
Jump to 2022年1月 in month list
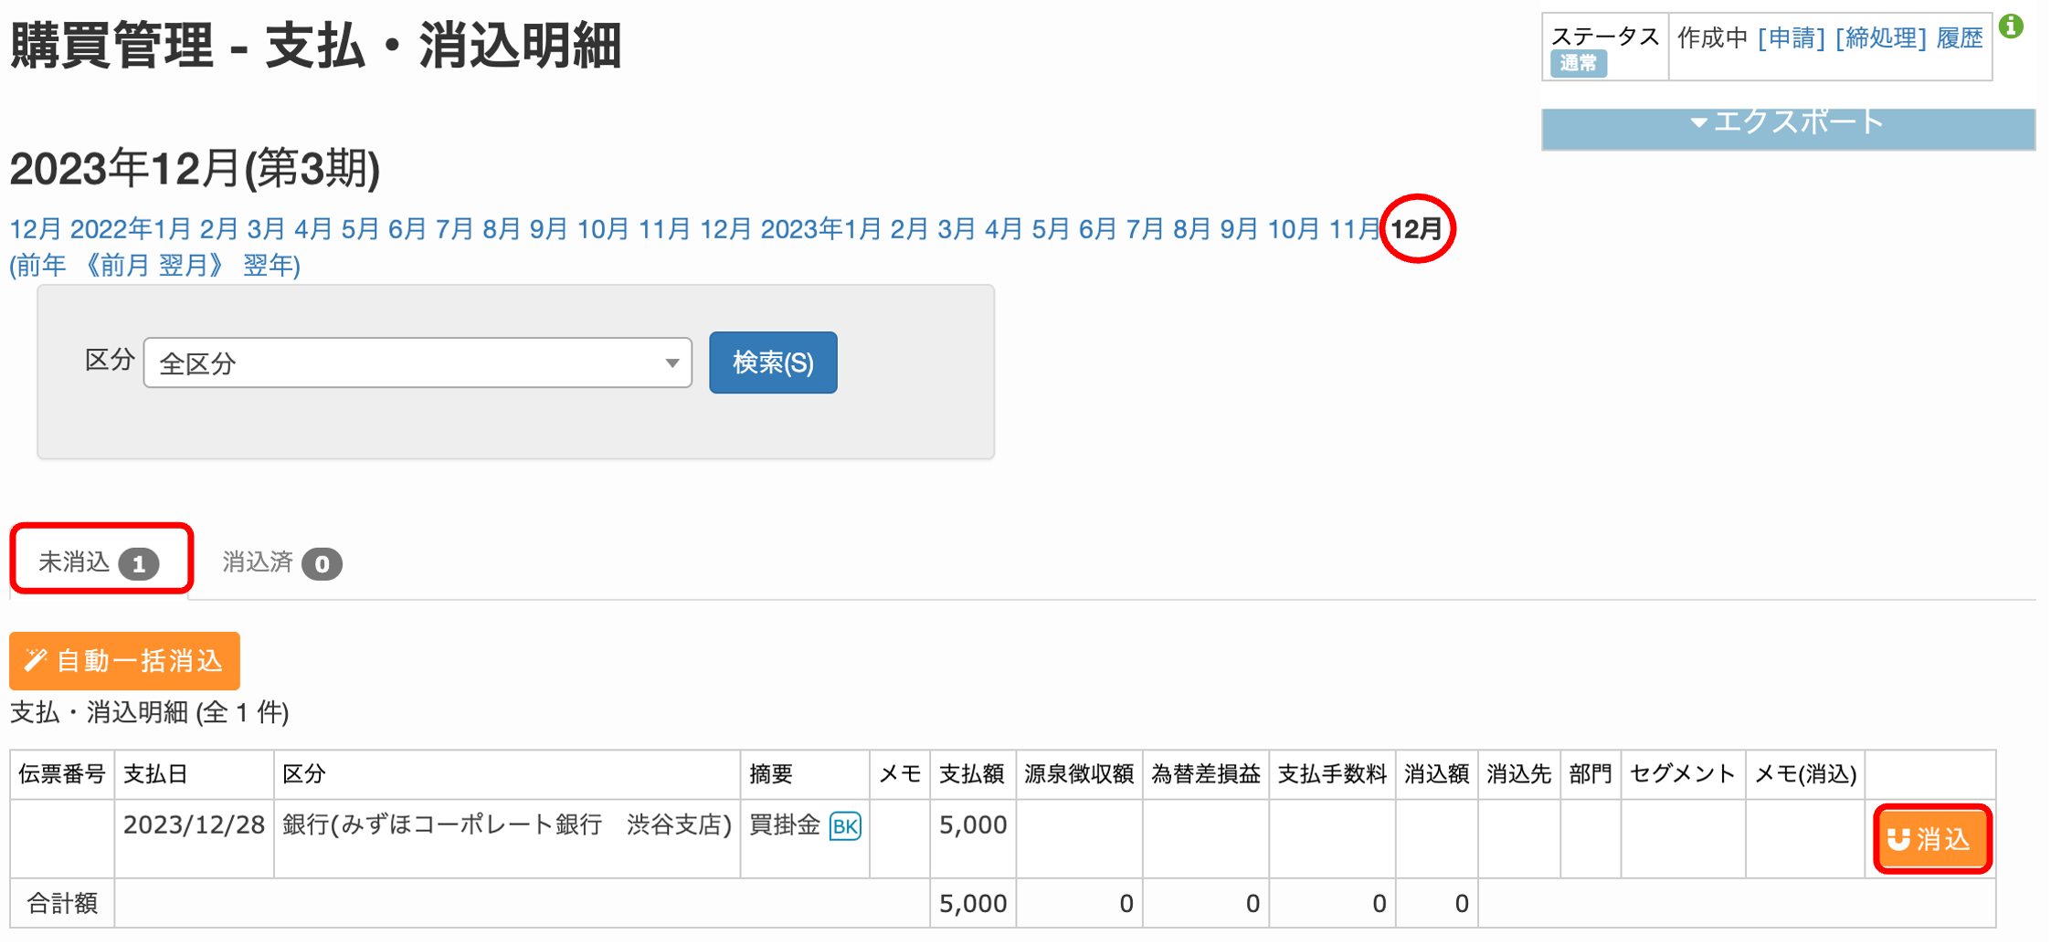[130, 228]
